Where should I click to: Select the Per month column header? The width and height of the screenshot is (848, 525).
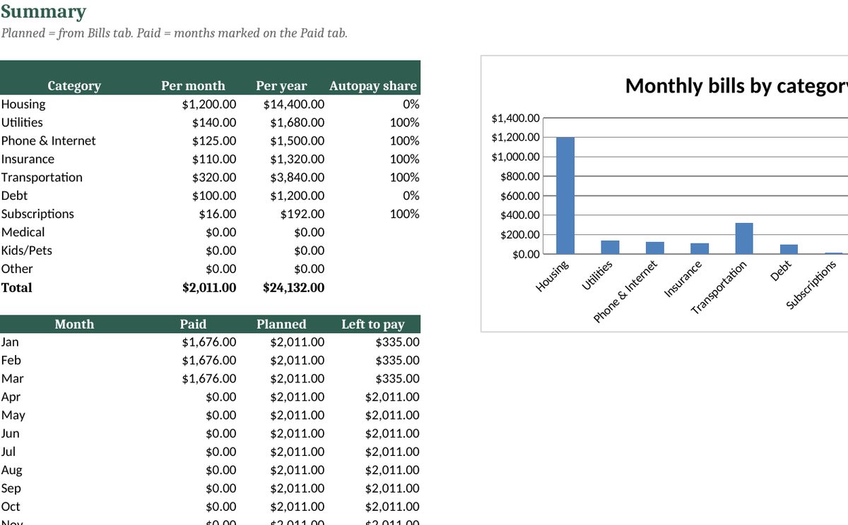pyautogui.click(x=193, y=86)
